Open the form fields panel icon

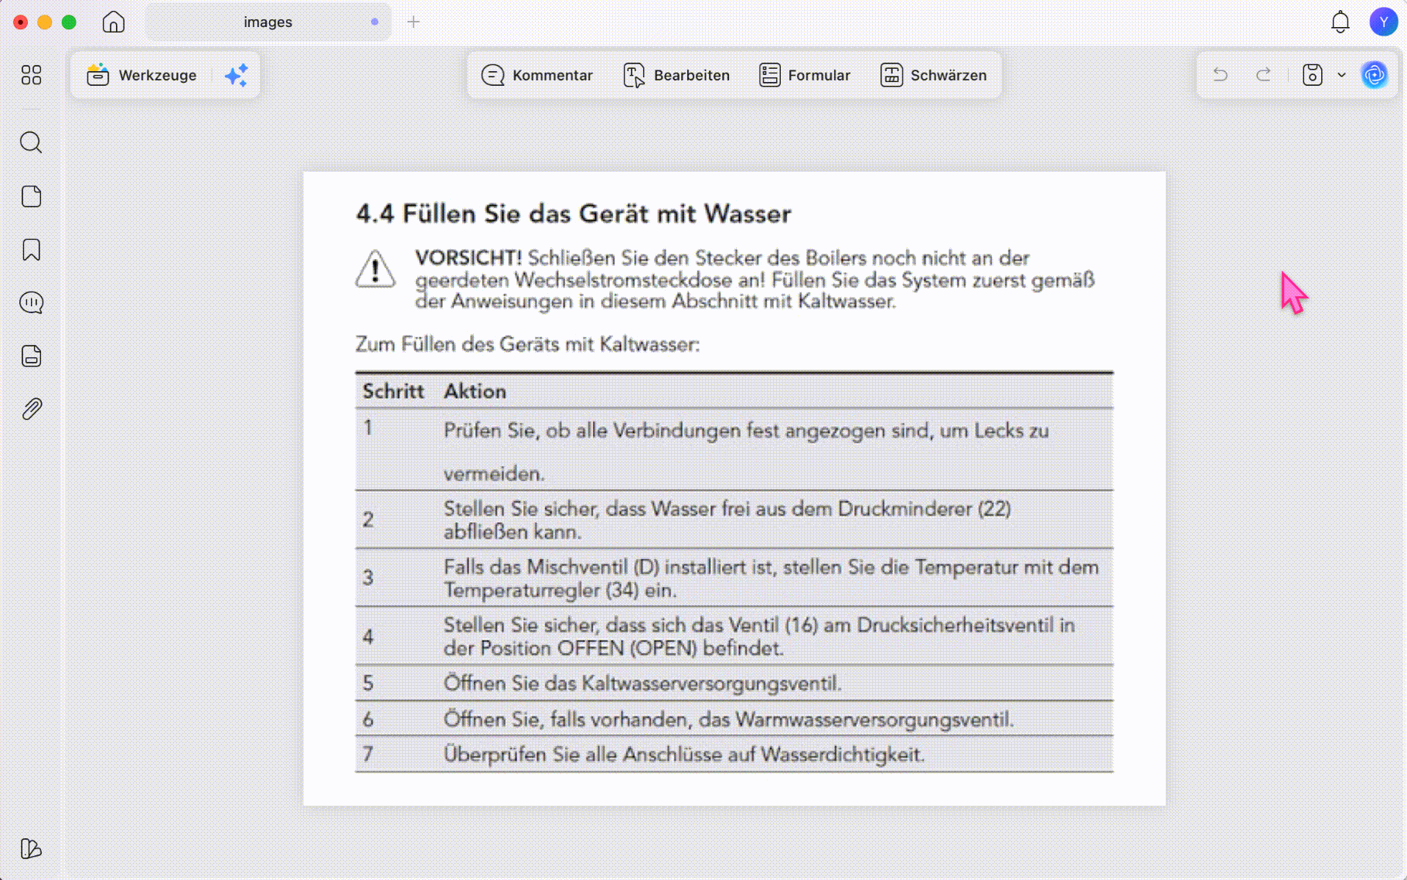coord(31,356)
